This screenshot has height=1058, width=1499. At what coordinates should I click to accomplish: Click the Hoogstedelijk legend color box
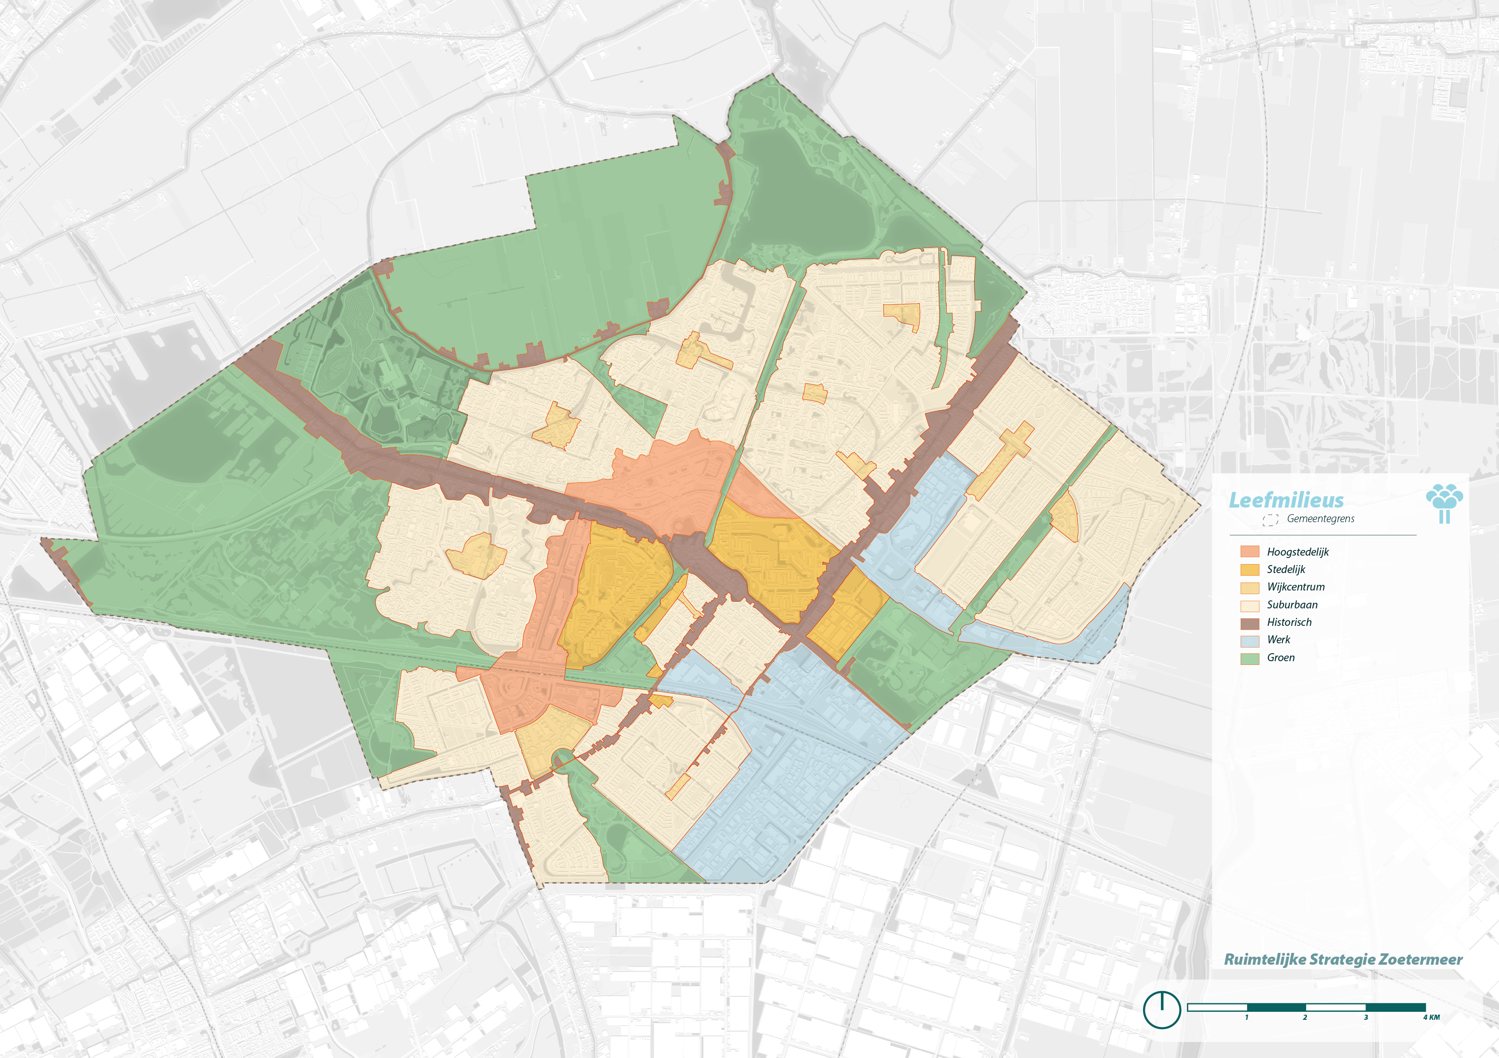[x=1250, y=552]
